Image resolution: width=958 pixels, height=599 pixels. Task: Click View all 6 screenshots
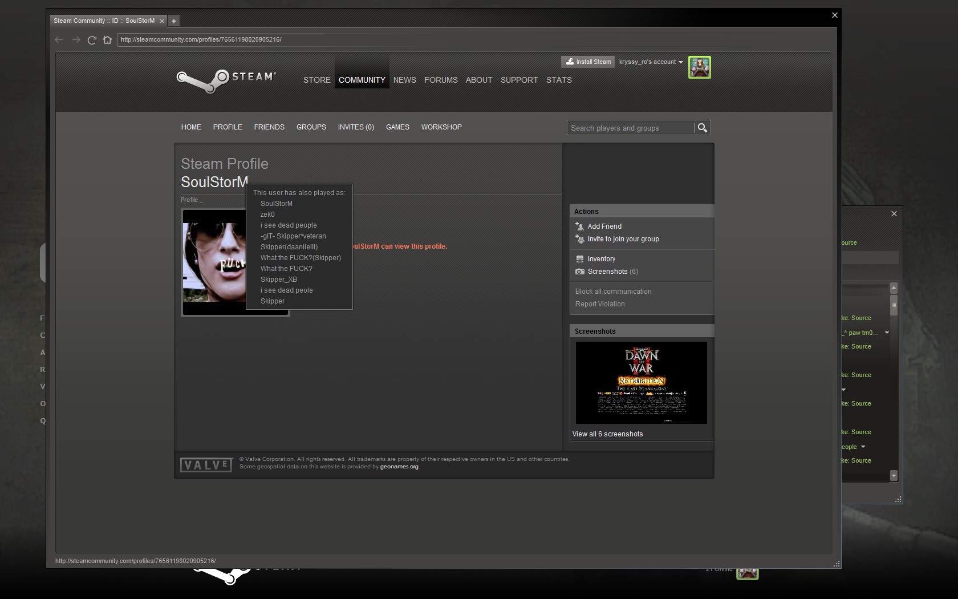607,434
